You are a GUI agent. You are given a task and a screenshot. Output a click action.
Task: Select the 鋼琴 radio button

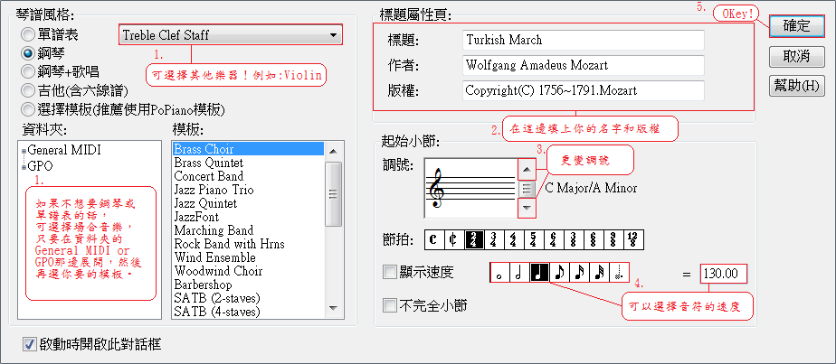pyautogui.click(x=28, y=54)
